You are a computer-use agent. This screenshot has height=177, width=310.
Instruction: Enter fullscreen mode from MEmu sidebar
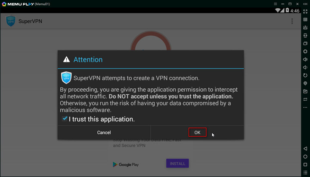coord(305,12)
